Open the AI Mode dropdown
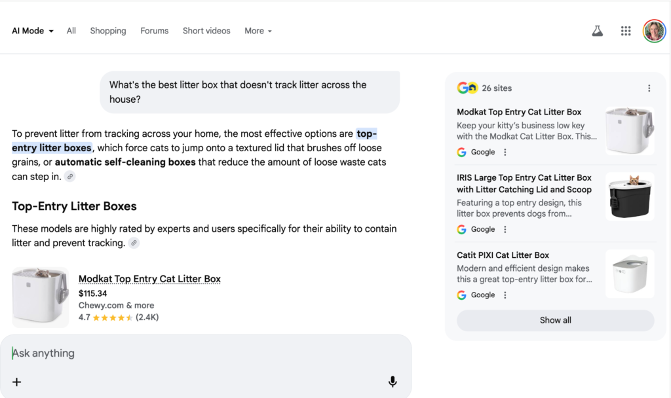The width and height of the screenshot is (671, 398). pos(31,31)
